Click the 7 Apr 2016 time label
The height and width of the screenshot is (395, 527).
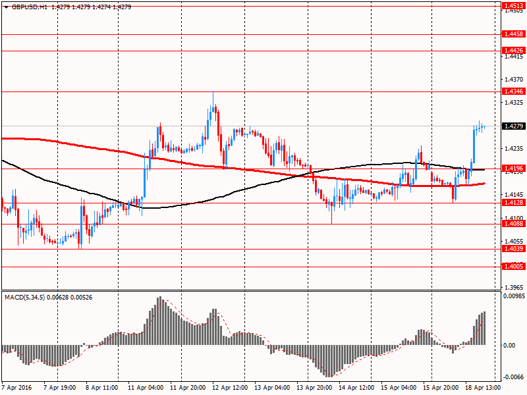(16, 388)
